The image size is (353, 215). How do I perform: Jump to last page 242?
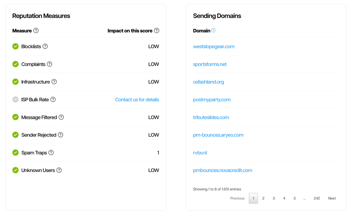click(x=317, y=198)
